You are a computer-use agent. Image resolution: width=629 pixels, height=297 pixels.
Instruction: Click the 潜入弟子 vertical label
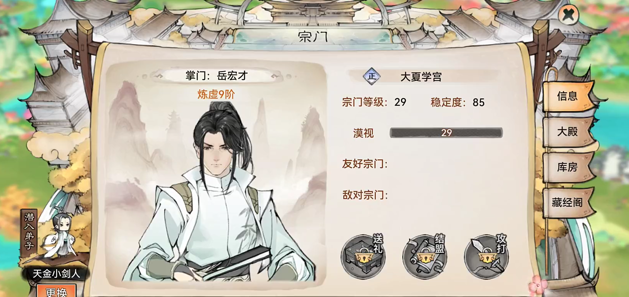(x=29, y=231)
